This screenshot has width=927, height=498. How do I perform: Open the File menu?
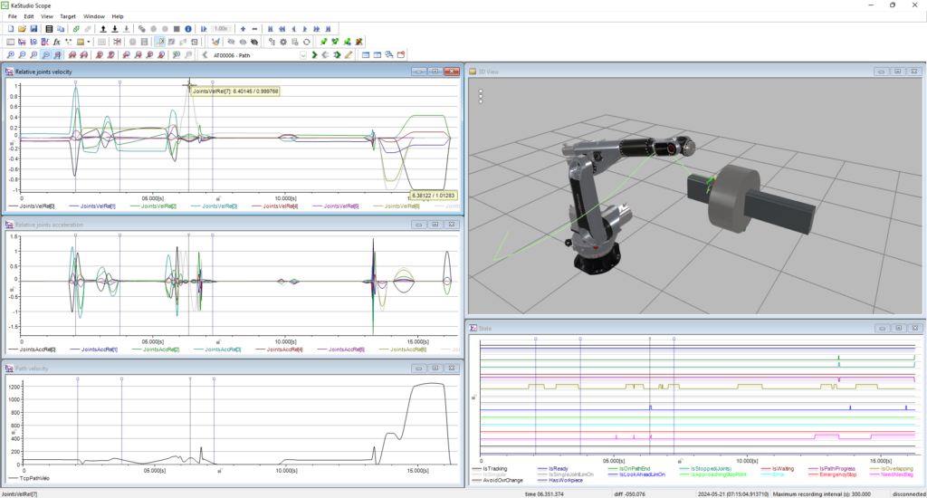[x=13, y=16]
